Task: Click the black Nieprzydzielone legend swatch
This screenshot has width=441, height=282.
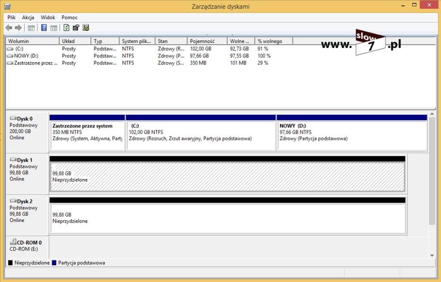Action: click(x=10, y=263)
